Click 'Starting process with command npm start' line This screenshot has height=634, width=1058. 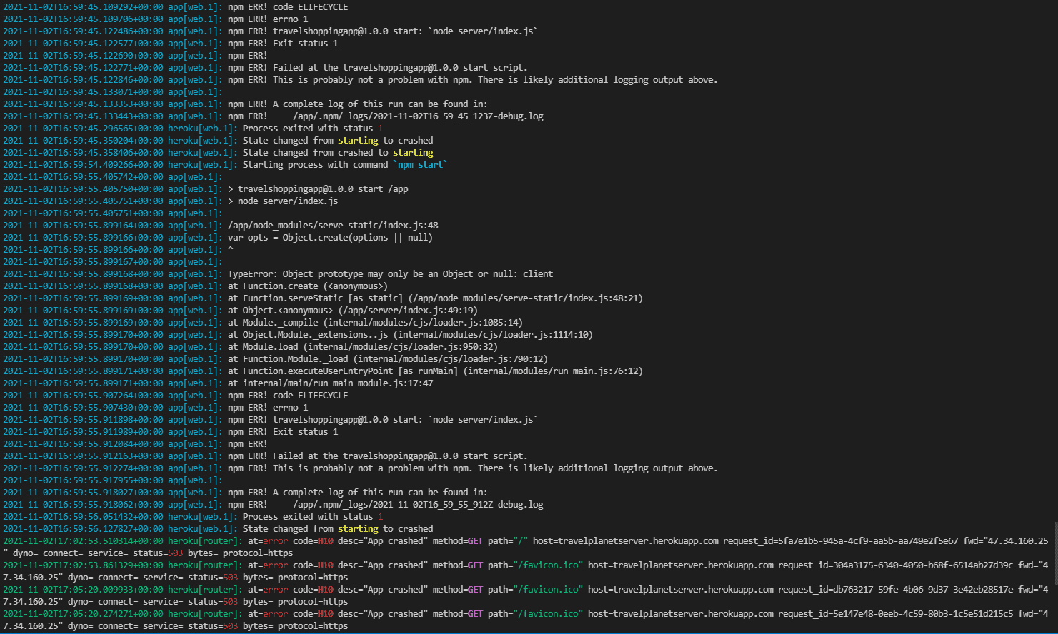click(225, 165)
